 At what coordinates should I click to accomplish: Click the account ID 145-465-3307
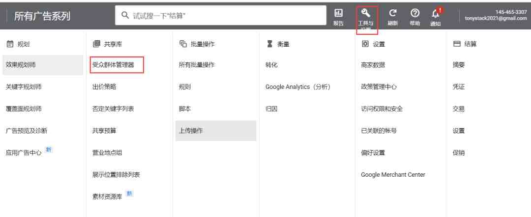click(x=511, y=12)
